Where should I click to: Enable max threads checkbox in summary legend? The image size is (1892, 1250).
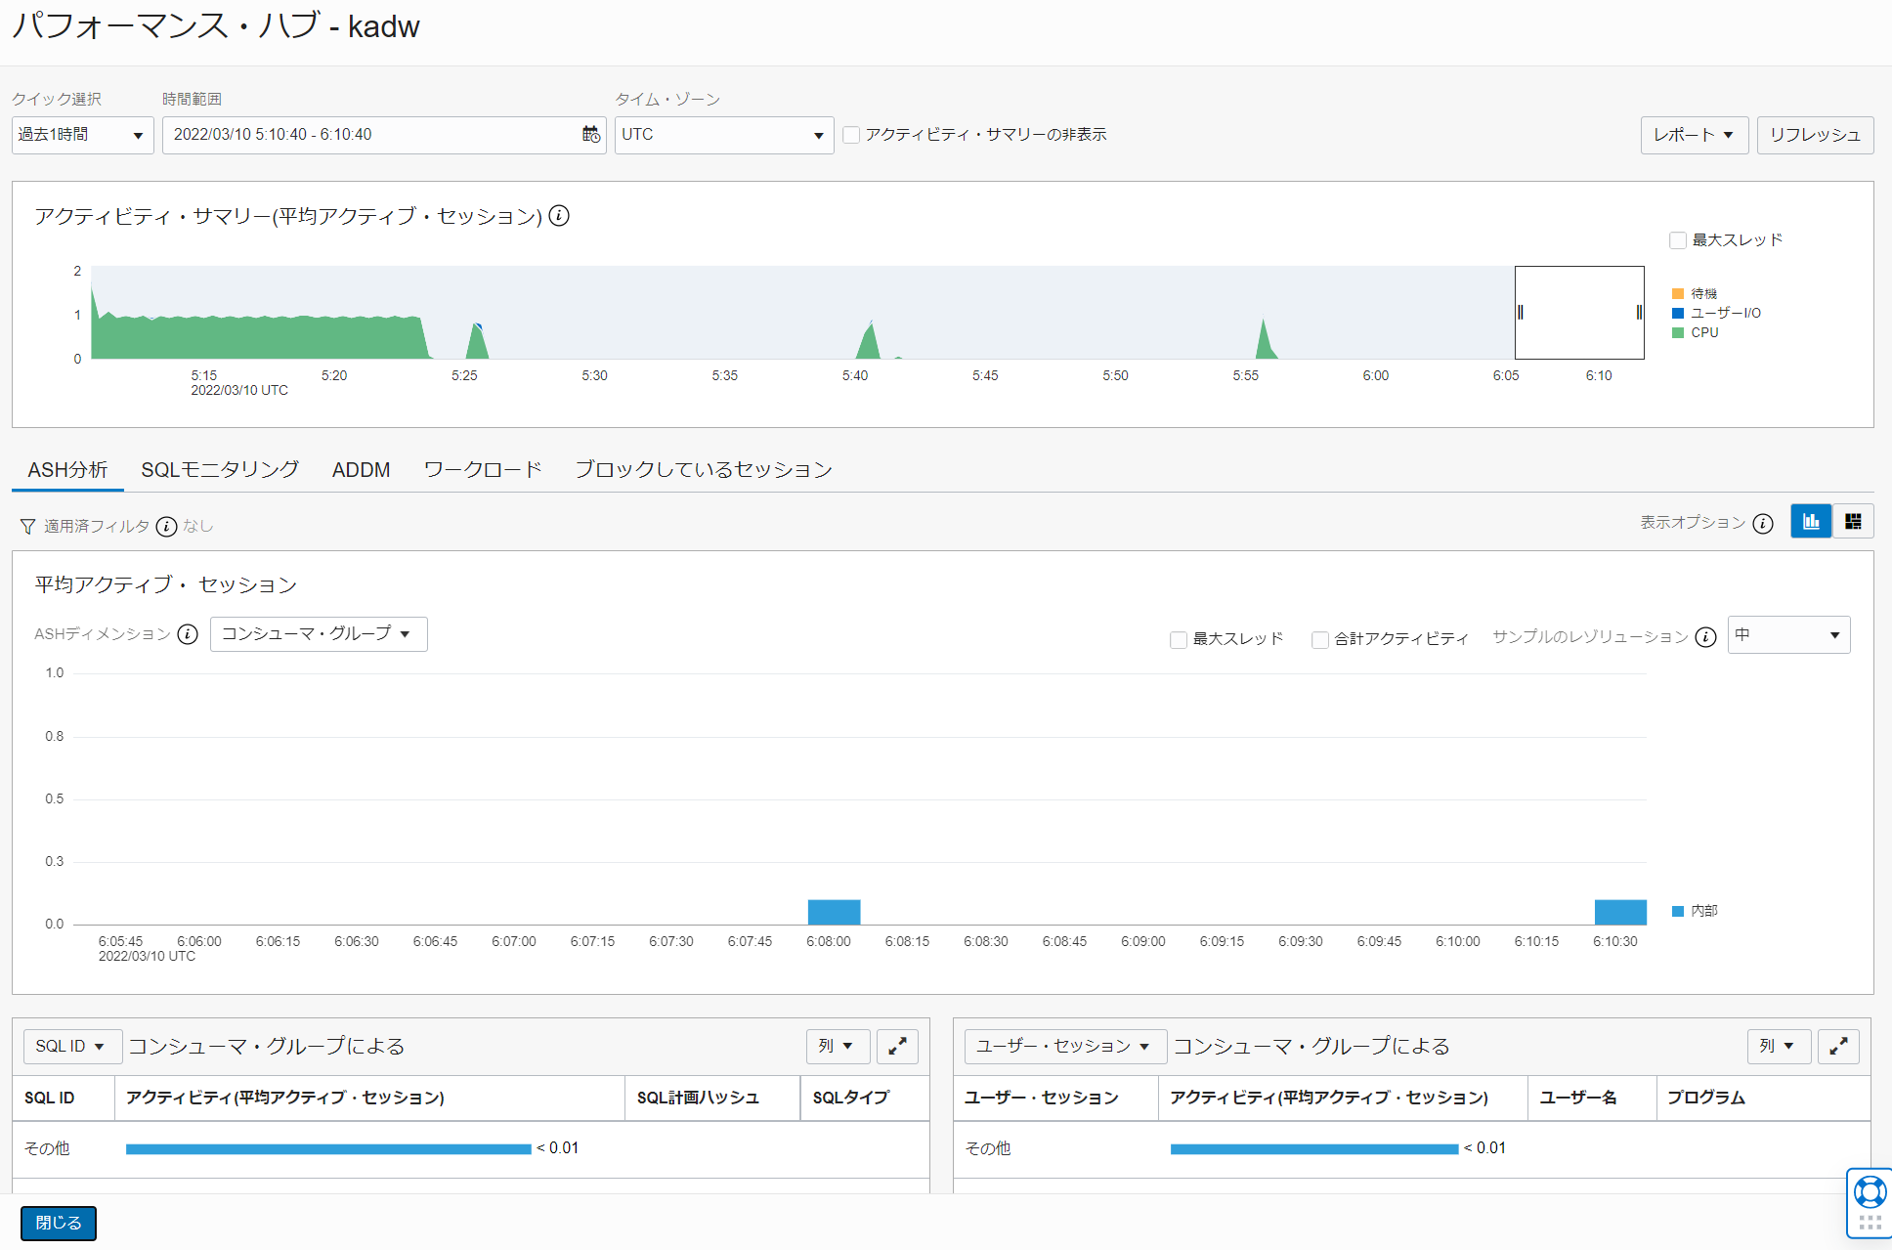click(x=1678, y=240)
